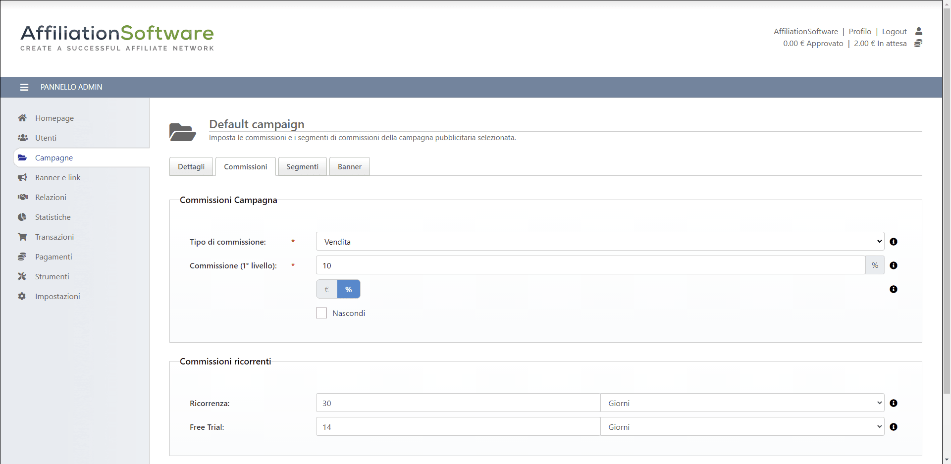
Task: Click the Transazioni shopping cart icon
Action: click(22, 237)
